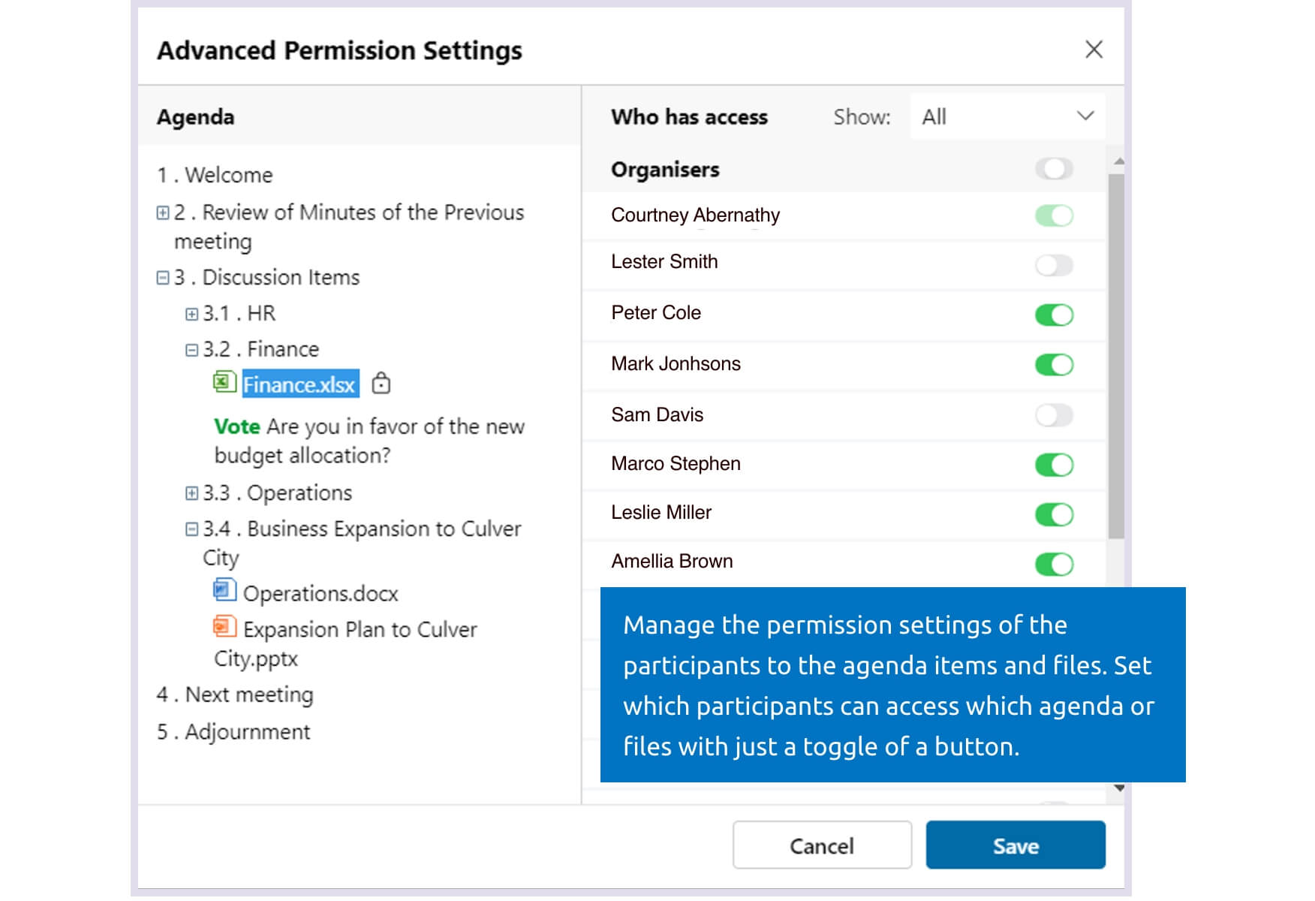Enable access for Lester Smith
This screenshot has height=901, width=1315.
1054,265
